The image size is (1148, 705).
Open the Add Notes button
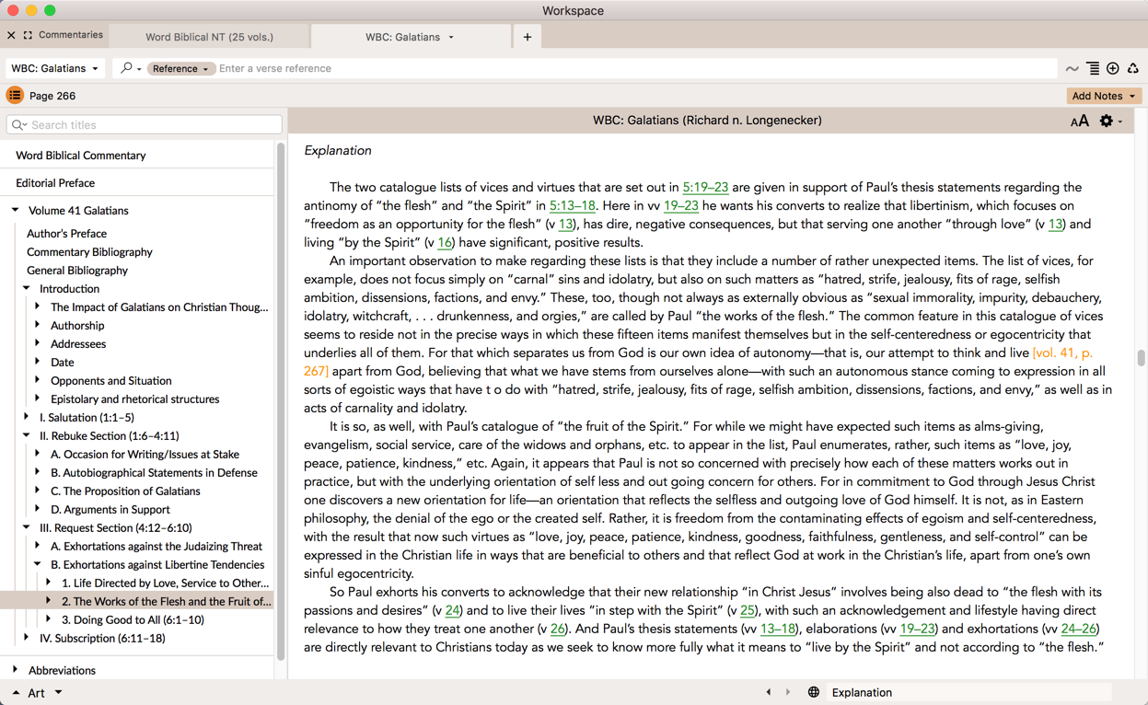[x=1103, y=96]
